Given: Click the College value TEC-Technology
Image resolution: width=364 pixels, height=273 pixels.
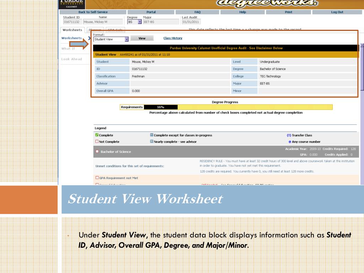Looking at the screenshot, I should tap(270, 76).
